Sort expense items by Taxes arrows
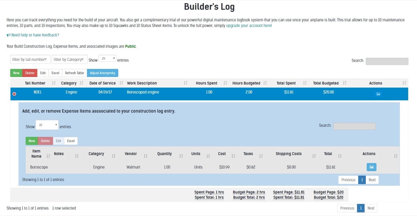 [261, 156]
